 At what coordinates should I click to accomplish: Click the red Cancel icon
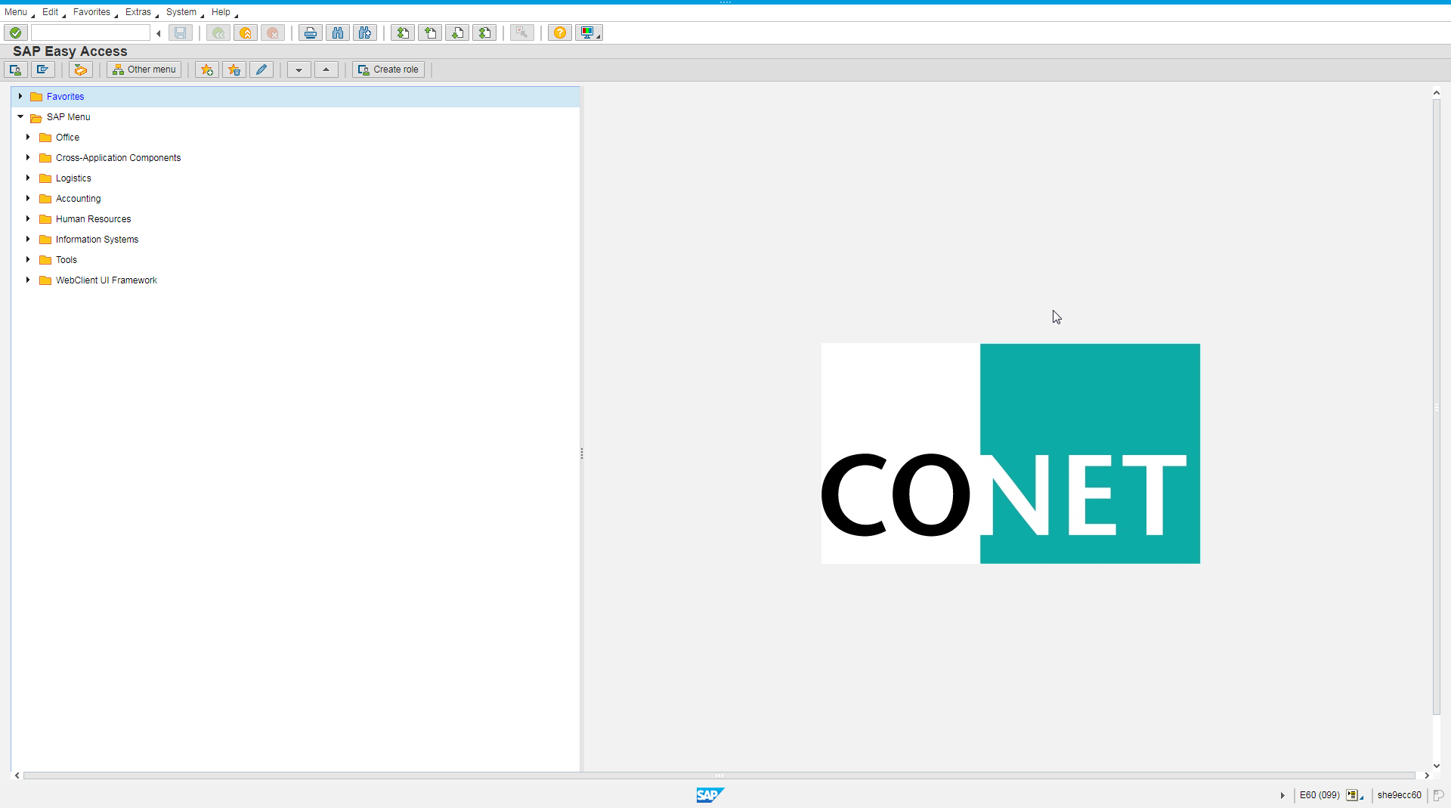tap(273, 33)
